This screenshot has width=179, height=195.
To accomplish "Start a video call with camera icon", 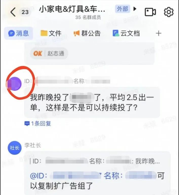I will click(150, 12).
